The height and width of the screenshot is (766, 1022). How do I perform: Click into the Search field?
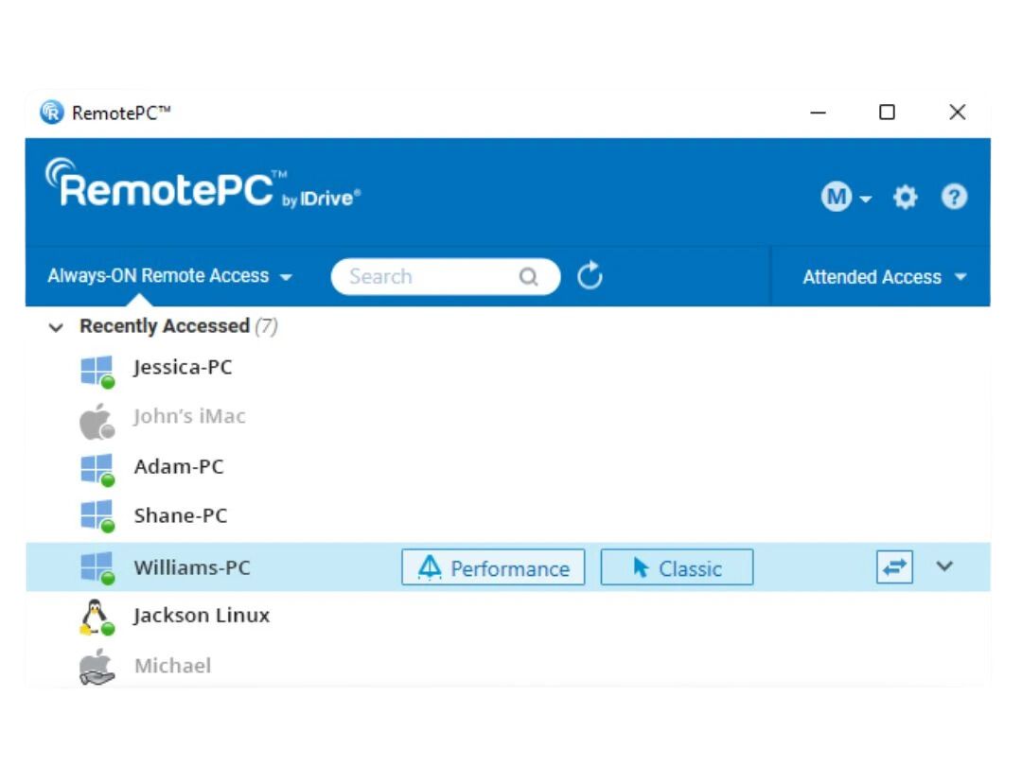pos(445,276)
